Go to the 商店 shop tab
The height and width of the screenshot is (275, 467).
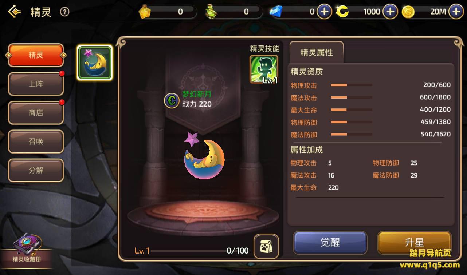coord(36,113)
